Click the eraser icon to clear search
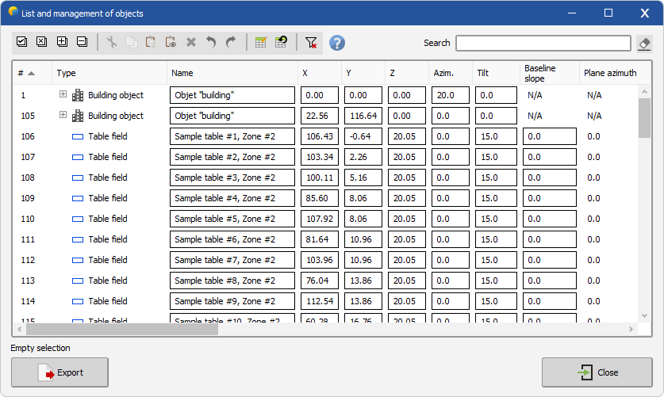This screenshot has width=664, height=397. (644, 44)
